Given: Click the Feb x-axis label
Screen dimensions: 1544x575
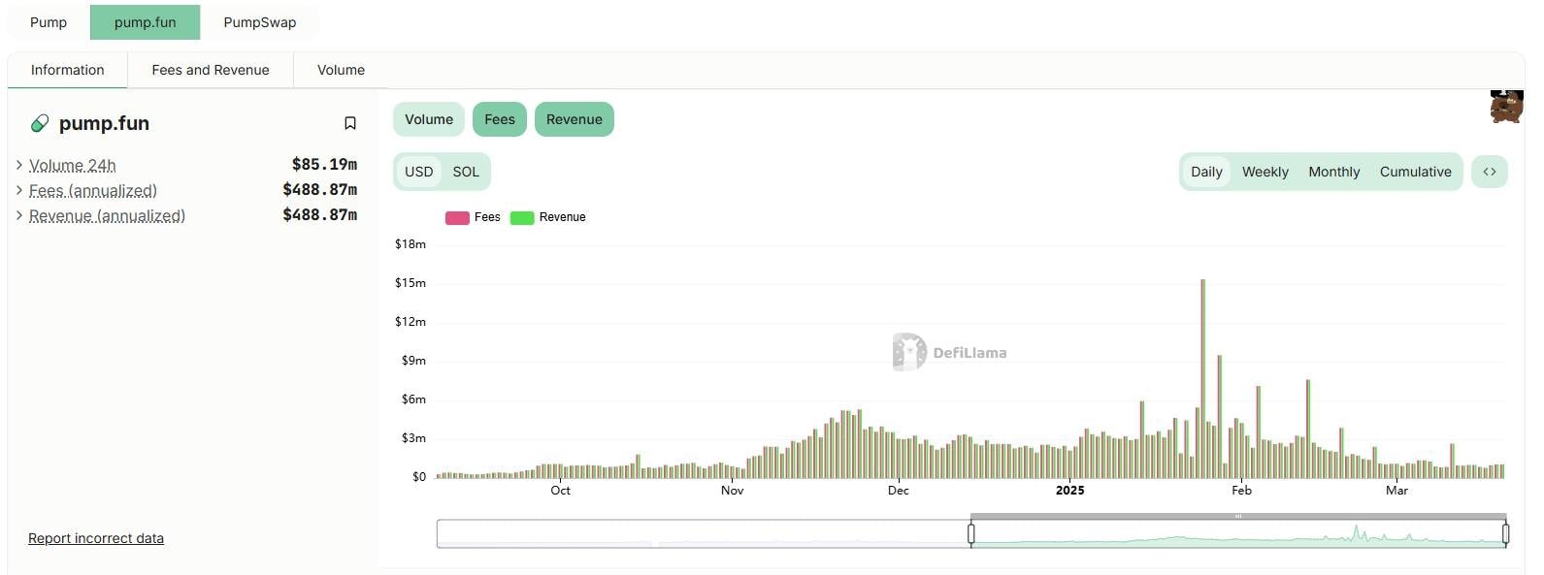Looking at the screenshot, I should click(1242, 491).
